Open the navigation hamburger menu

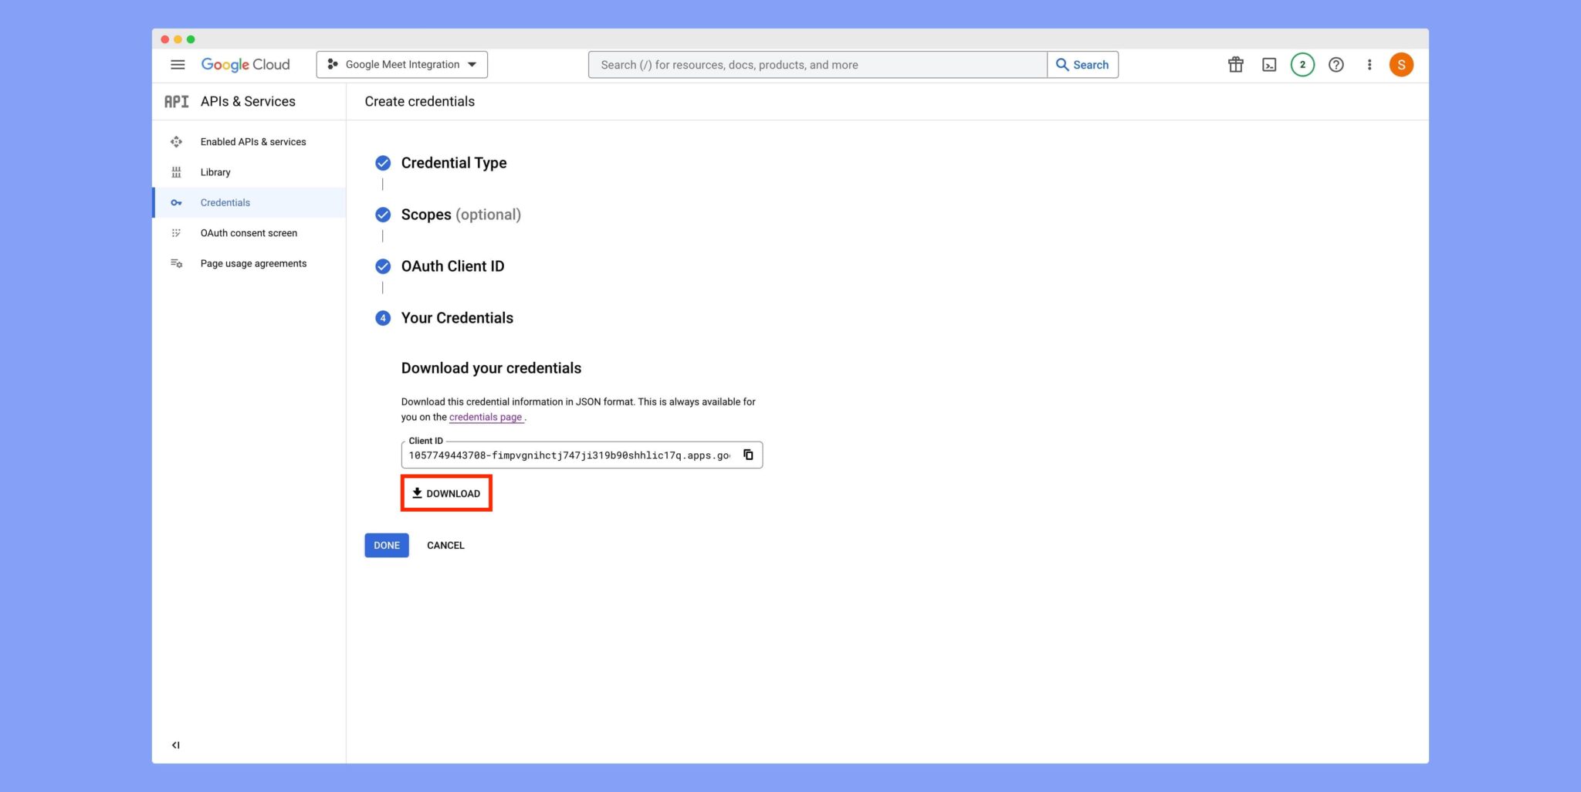pyautogui.click(x=178, y=65)
